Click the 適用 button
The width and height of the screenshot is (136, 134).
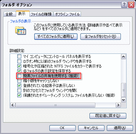(x=120, y=128)
